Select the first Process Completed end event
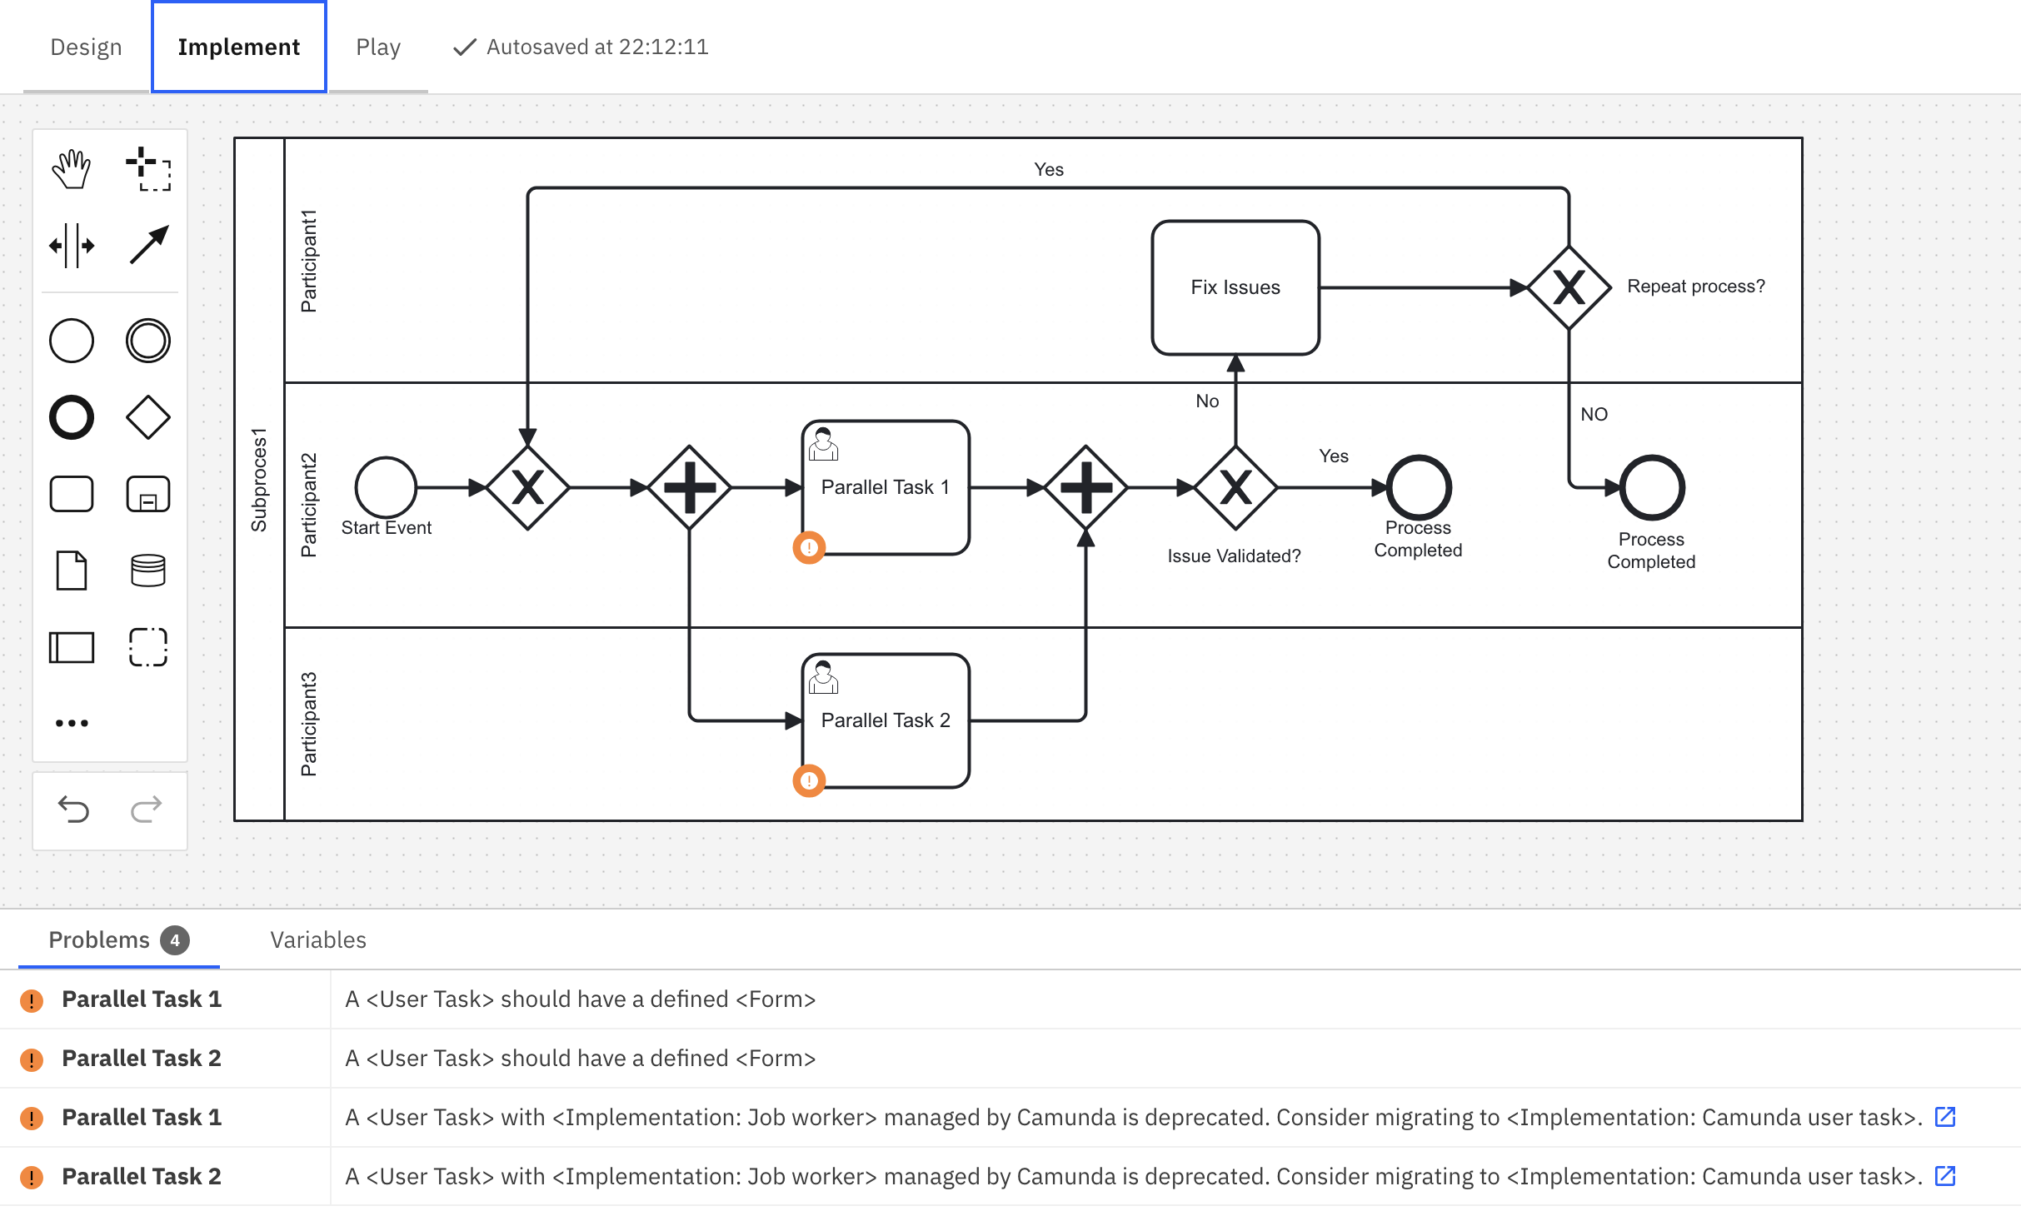This screenshot has width=2021, height=1226. 1419,487
